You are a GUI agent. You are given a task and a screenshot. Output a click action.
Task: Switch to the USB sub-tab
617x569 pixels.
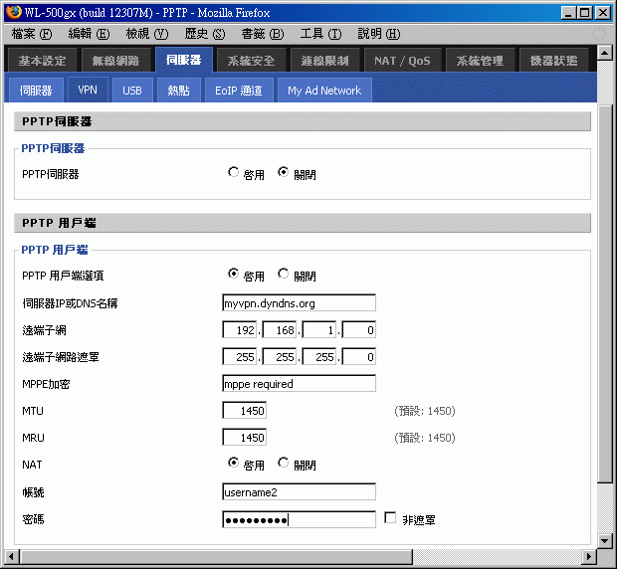coord(131,91)
